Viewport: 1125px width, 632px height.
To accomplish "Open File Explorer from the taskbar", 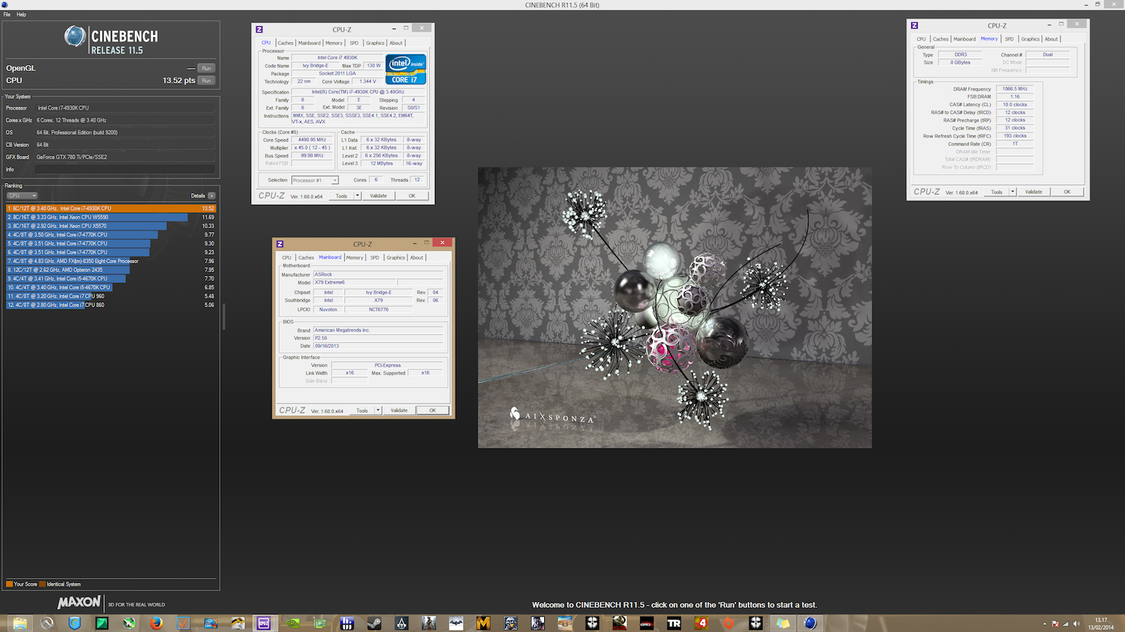I will (x=20, y=623).
